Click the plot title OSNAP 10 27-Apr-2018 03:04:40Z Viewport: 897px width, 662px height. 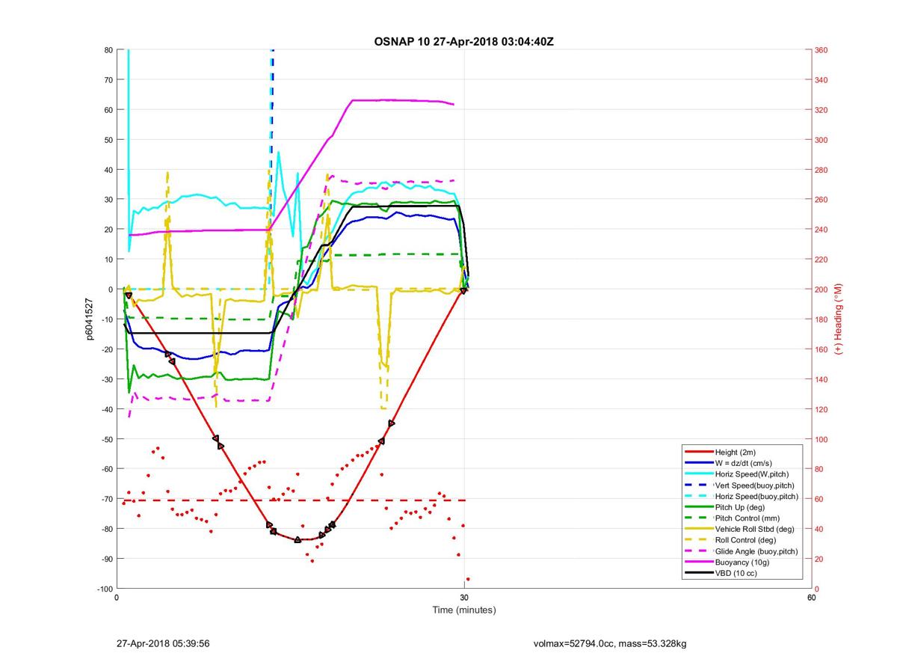click(x=463, y=41)
